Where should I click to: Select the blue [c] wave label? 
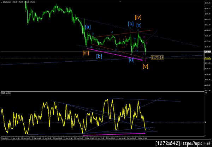131,24
